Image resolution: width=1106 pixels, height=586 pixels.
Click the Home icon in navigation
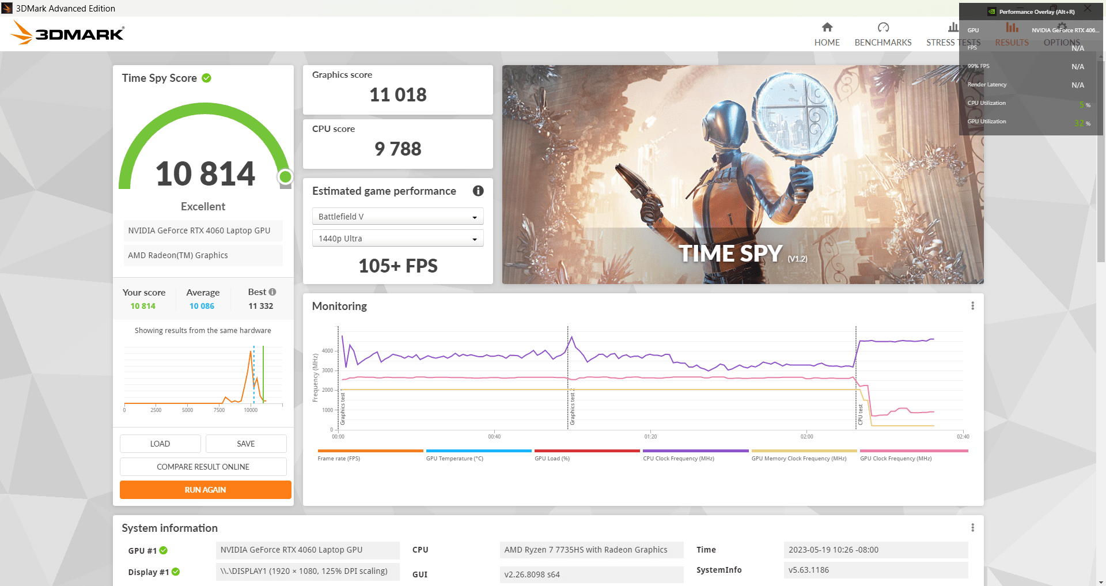(x=827, y=28)
